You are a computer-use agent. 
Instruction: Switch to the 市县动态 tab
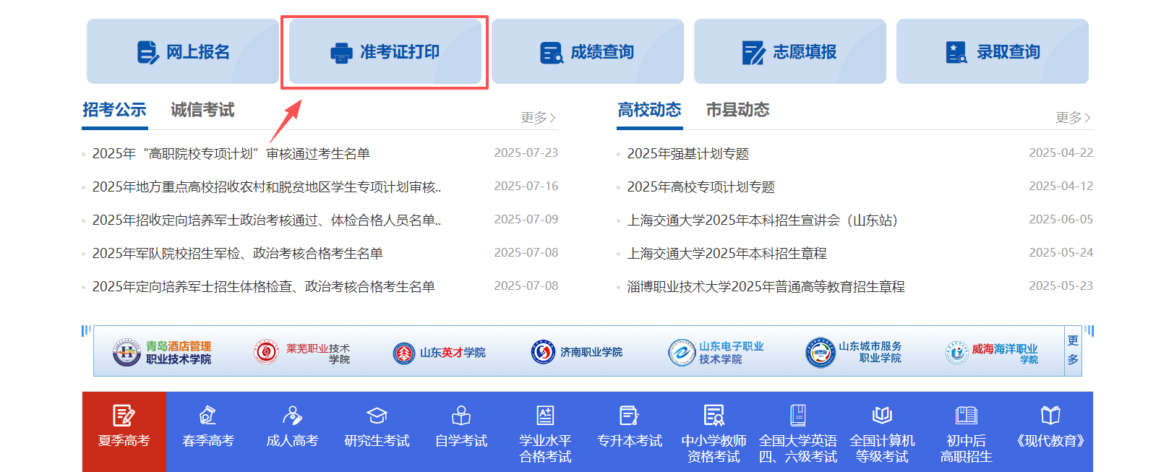(737, 110)
